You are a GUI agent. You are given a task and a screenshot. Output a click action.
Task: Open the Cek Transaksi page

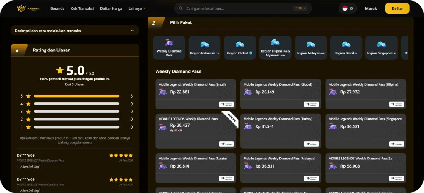[82, 8]
